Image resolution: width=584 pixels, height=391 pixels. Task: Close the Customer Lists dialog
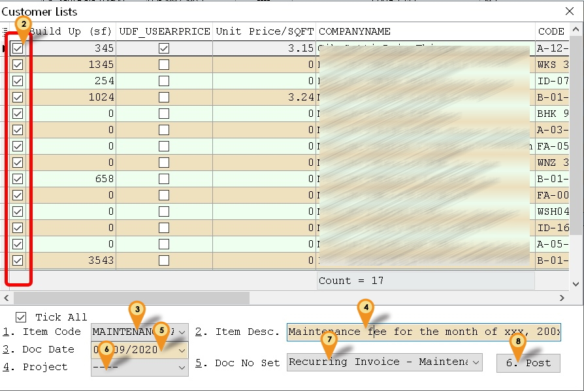(570, 11)
